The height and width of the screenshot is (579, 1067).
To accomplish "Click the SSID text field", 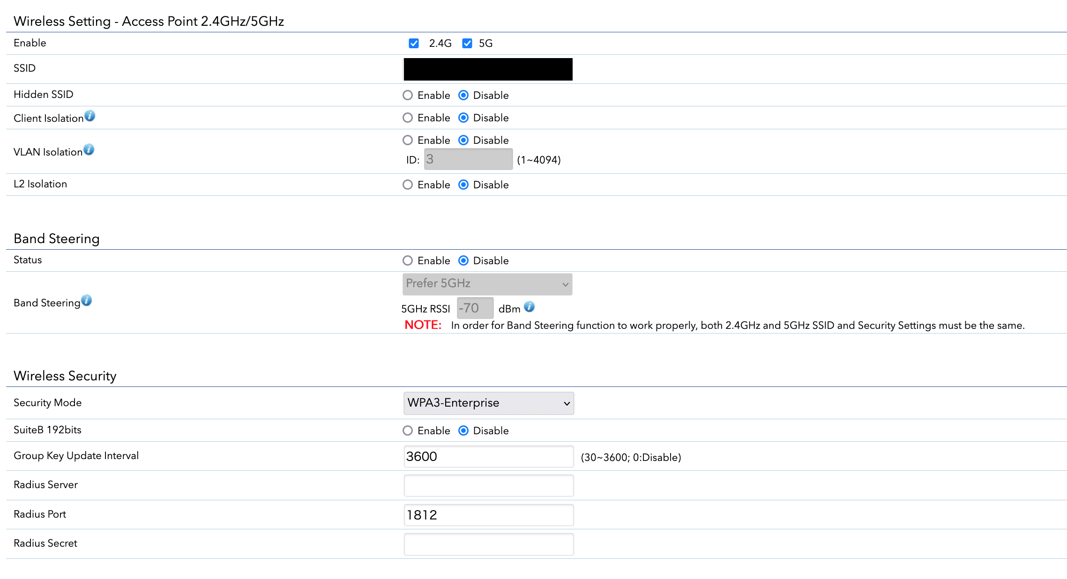I will coord(487,69).
